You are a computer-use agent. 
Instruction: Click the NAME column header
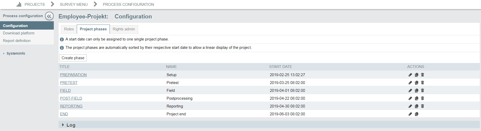click(x=171, y=67)
